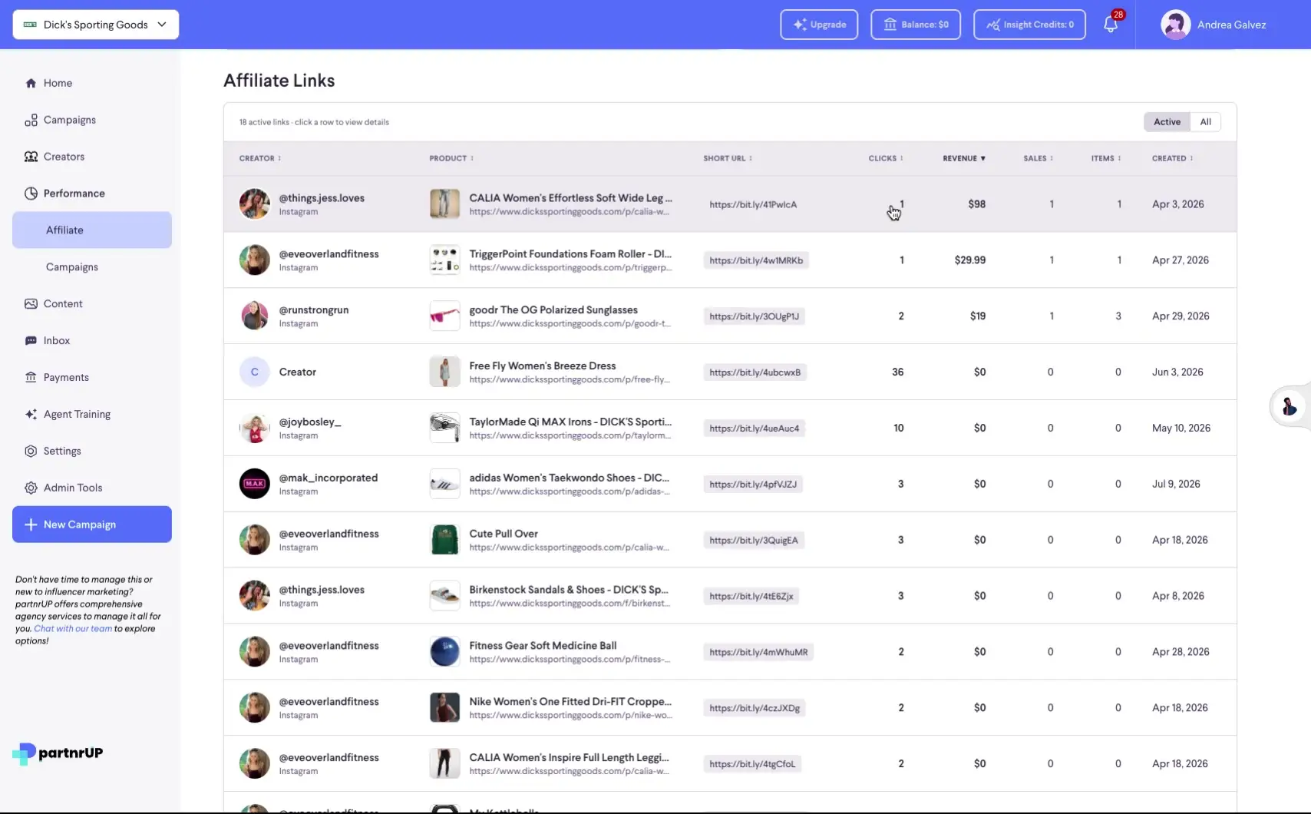Viewport: 1311px width, 814px height.
Task: Click the New Campaign button
Action: click(92, 524)
